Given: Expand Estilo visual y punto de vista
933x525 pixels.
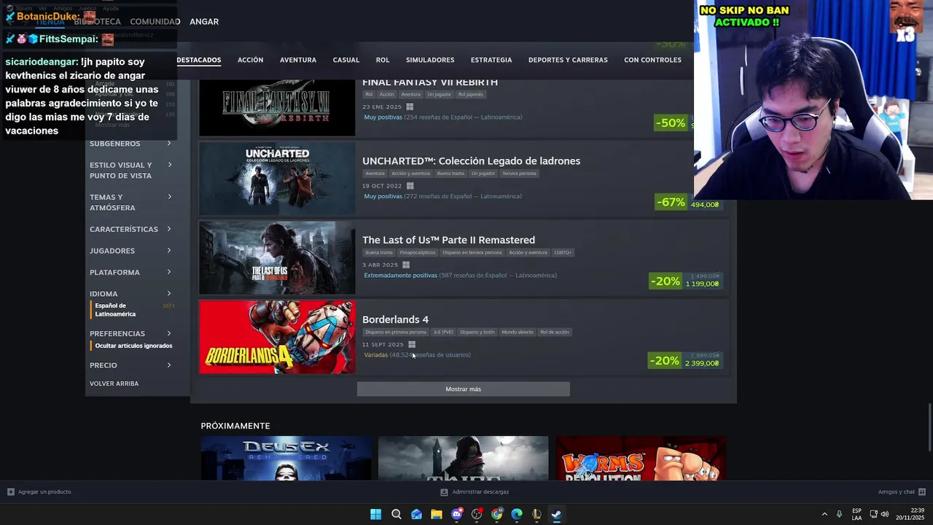Looking at the screenshot, I should tap(131, 171).
